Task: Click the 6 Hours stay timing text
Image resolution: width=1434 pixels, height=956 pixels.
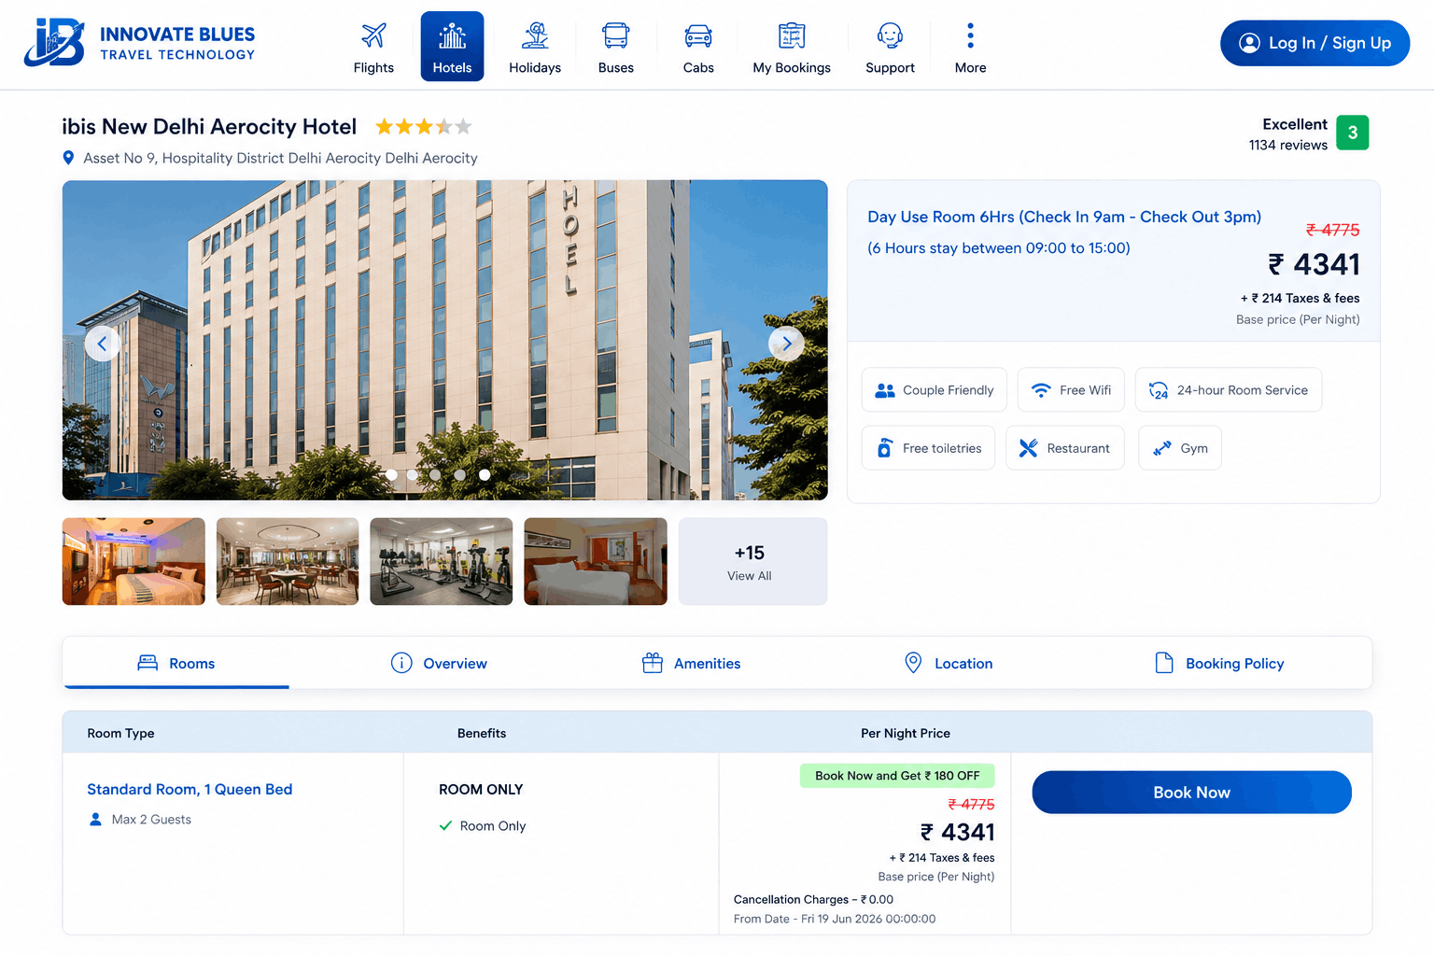Action: click(999, 247)
